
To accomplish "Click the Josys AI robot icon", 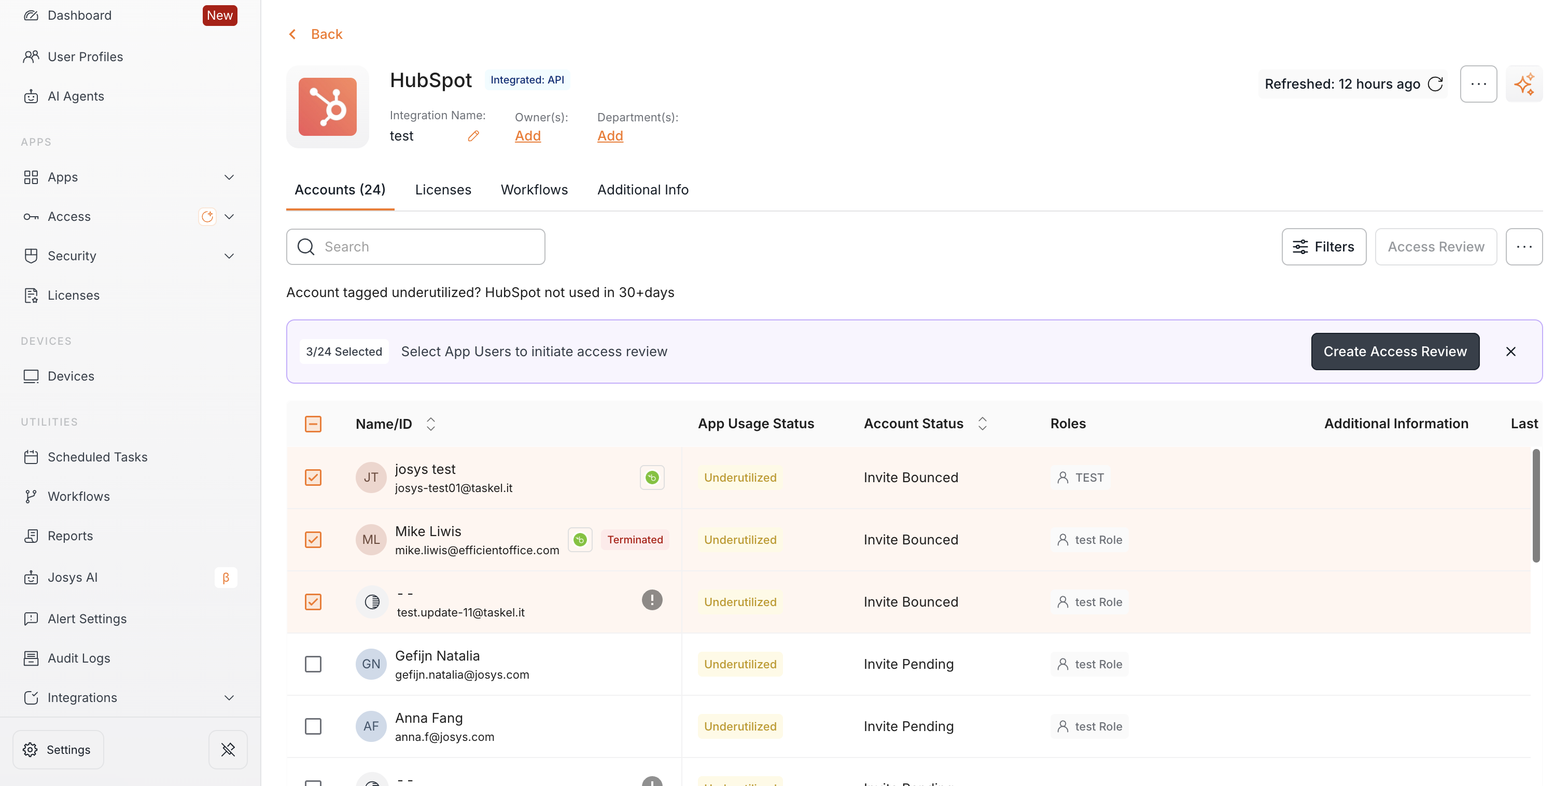I will 31,577.
